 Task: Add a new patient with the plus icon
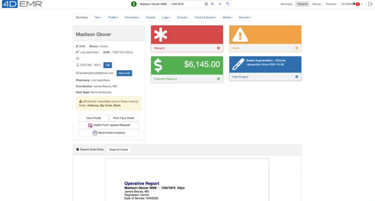coord(220,4)
